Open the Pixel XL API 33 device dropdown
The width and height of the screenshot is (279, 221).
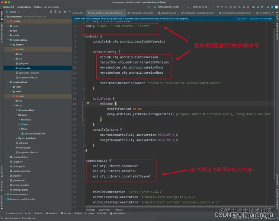point(200,7)
